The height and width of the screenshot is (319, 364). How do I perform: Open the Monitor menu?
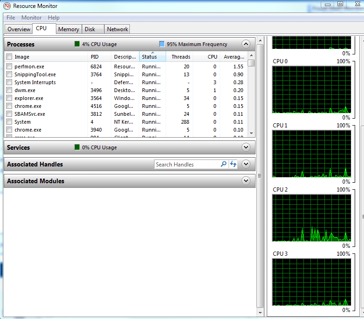(31, 18)
